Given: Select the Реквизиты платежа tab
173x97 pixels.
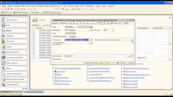Looking at the screenshot, I should tap(60, 37).
